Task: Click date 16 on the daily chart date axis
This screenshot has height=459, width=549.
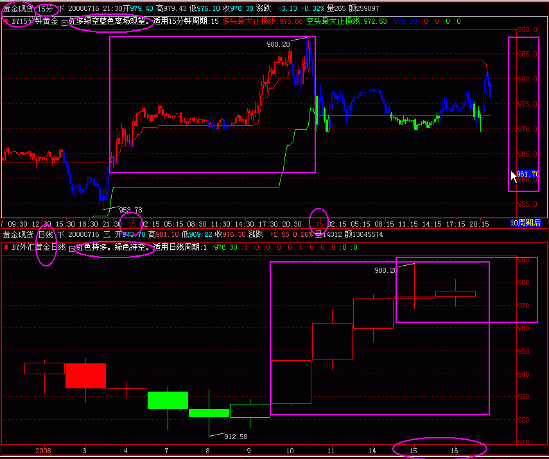Action: click(454, 451)
